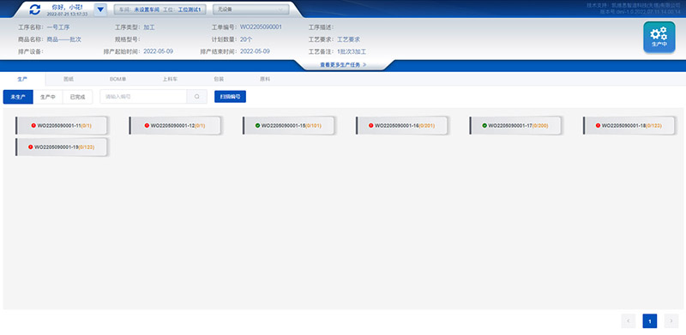This screenshot has height=335, width=686.
Task: Switch filter to 已完成
Action: 77,97
